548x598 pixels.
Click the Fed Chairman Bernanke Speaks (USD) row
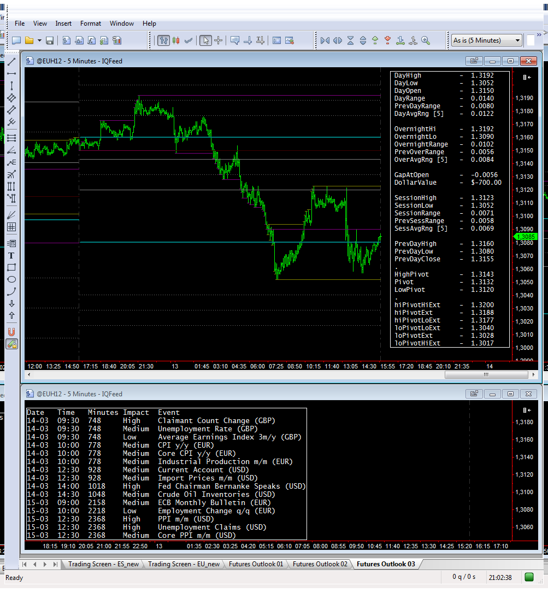[166, 486]
